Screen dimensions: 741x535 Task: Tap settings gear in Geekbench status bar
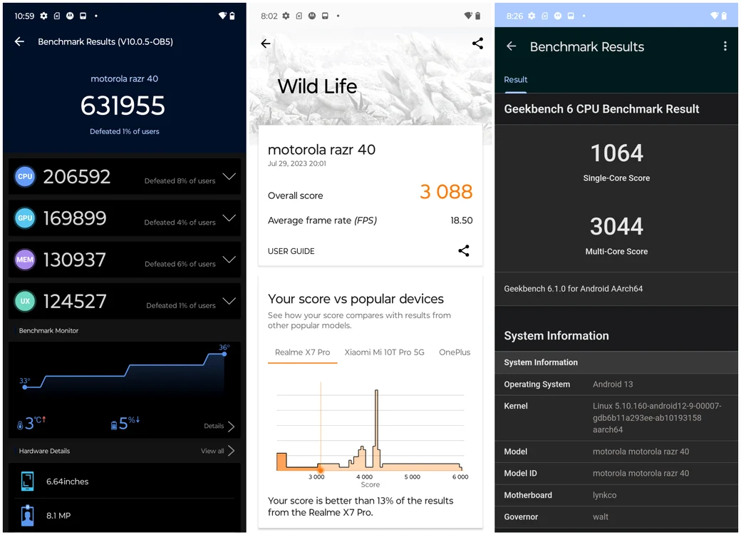click(532, 16)
